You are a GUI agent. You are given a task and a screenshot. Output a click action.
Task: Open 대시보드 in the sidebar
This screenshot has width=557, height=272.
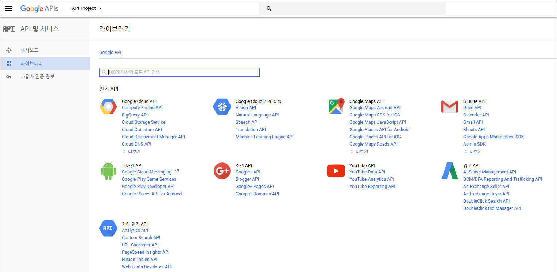tap(45, 50)
